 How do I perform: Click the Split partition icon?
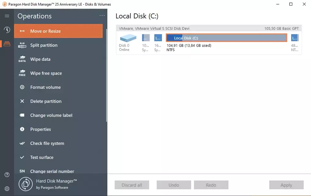click(x=22, y=45)
